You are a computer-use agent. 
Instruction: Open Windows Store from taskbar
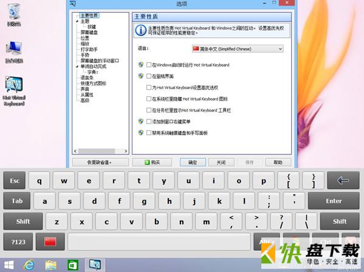[x=73, y=265]
